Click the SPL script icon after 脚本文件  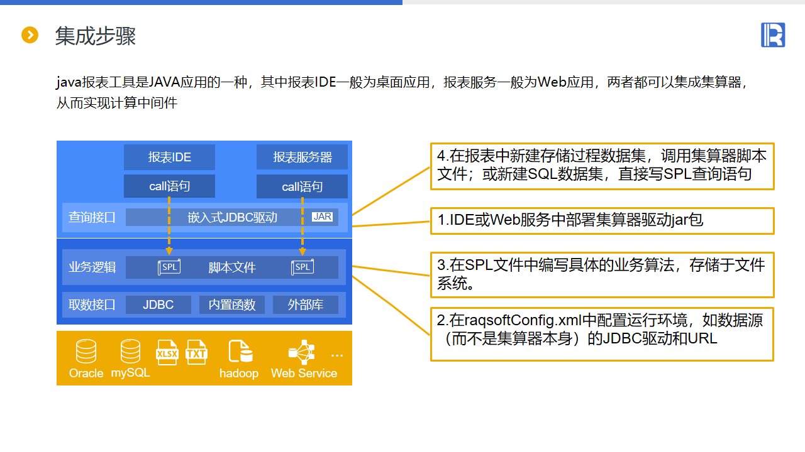[303, 267]
